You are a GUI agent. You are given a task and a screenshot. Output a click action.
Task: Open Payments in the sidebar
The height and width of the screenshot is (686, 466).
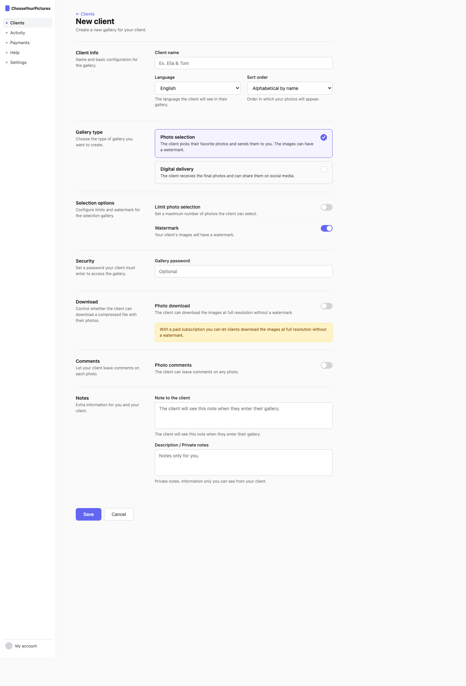tap(28, 43)
